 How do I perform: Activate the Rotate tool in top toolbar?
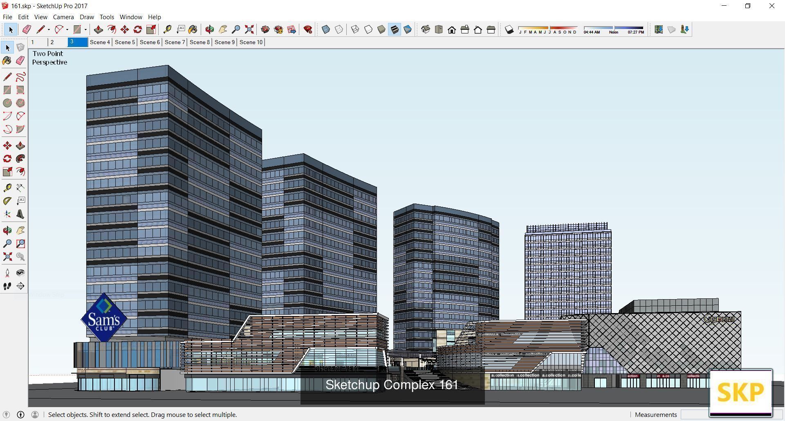pyautogui.click(x=138, y=29)
